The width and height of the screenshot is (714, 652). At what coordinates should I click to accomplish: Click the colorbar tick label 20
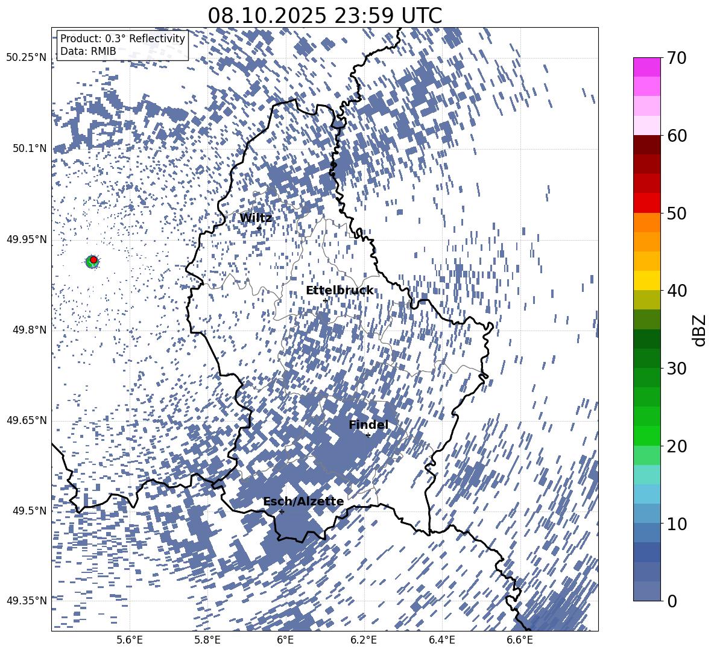[677, 446]
